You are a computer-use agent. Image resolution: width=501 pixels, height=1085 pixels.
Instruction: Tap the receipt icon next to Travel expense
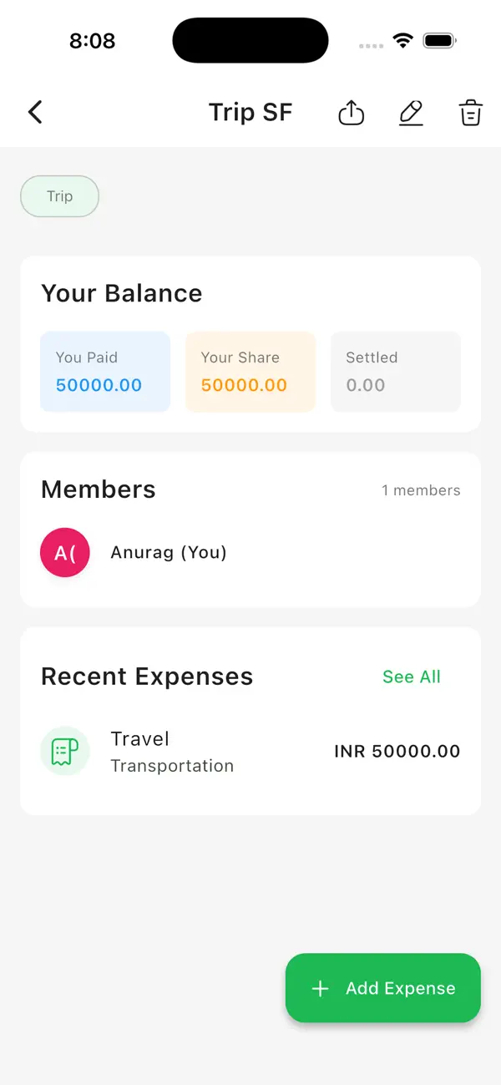(x=65, y=751)
